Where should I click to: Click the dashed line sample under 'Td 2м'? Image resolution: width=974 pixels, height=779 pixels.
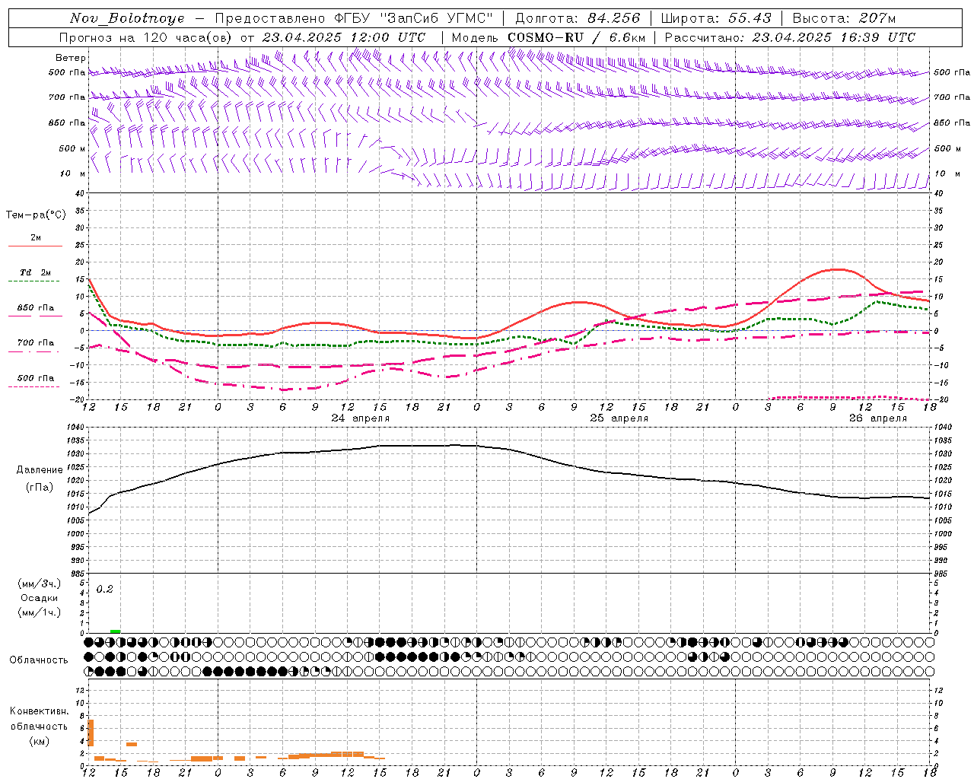click(x=33, y=281)
